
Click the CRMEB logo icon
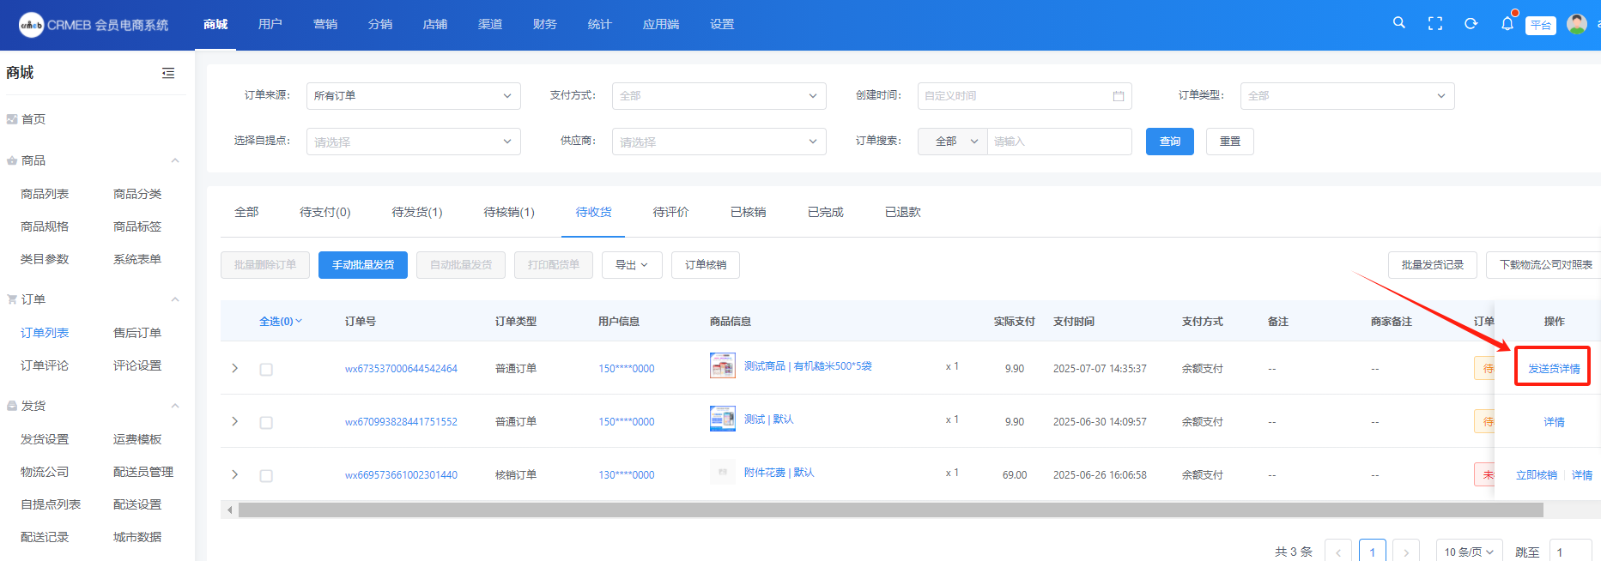point(31,25)
